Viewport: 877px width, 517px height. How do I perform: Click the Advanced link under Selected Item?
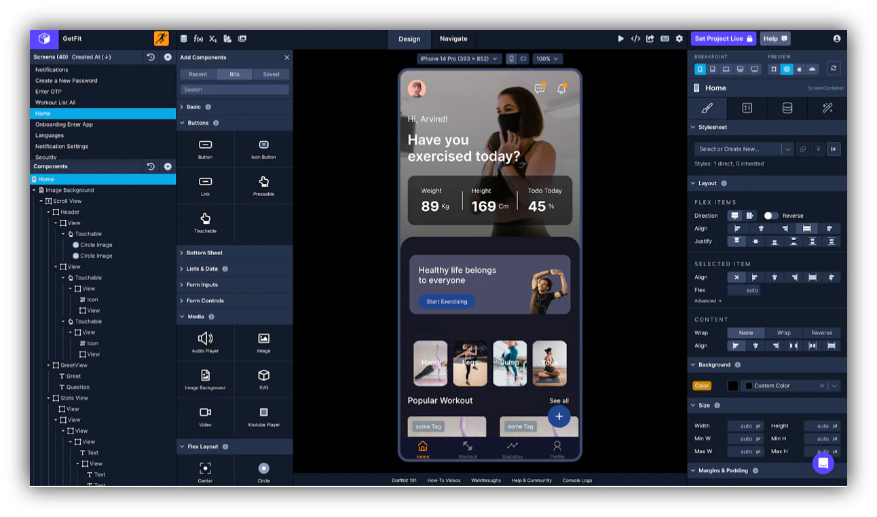708,301
